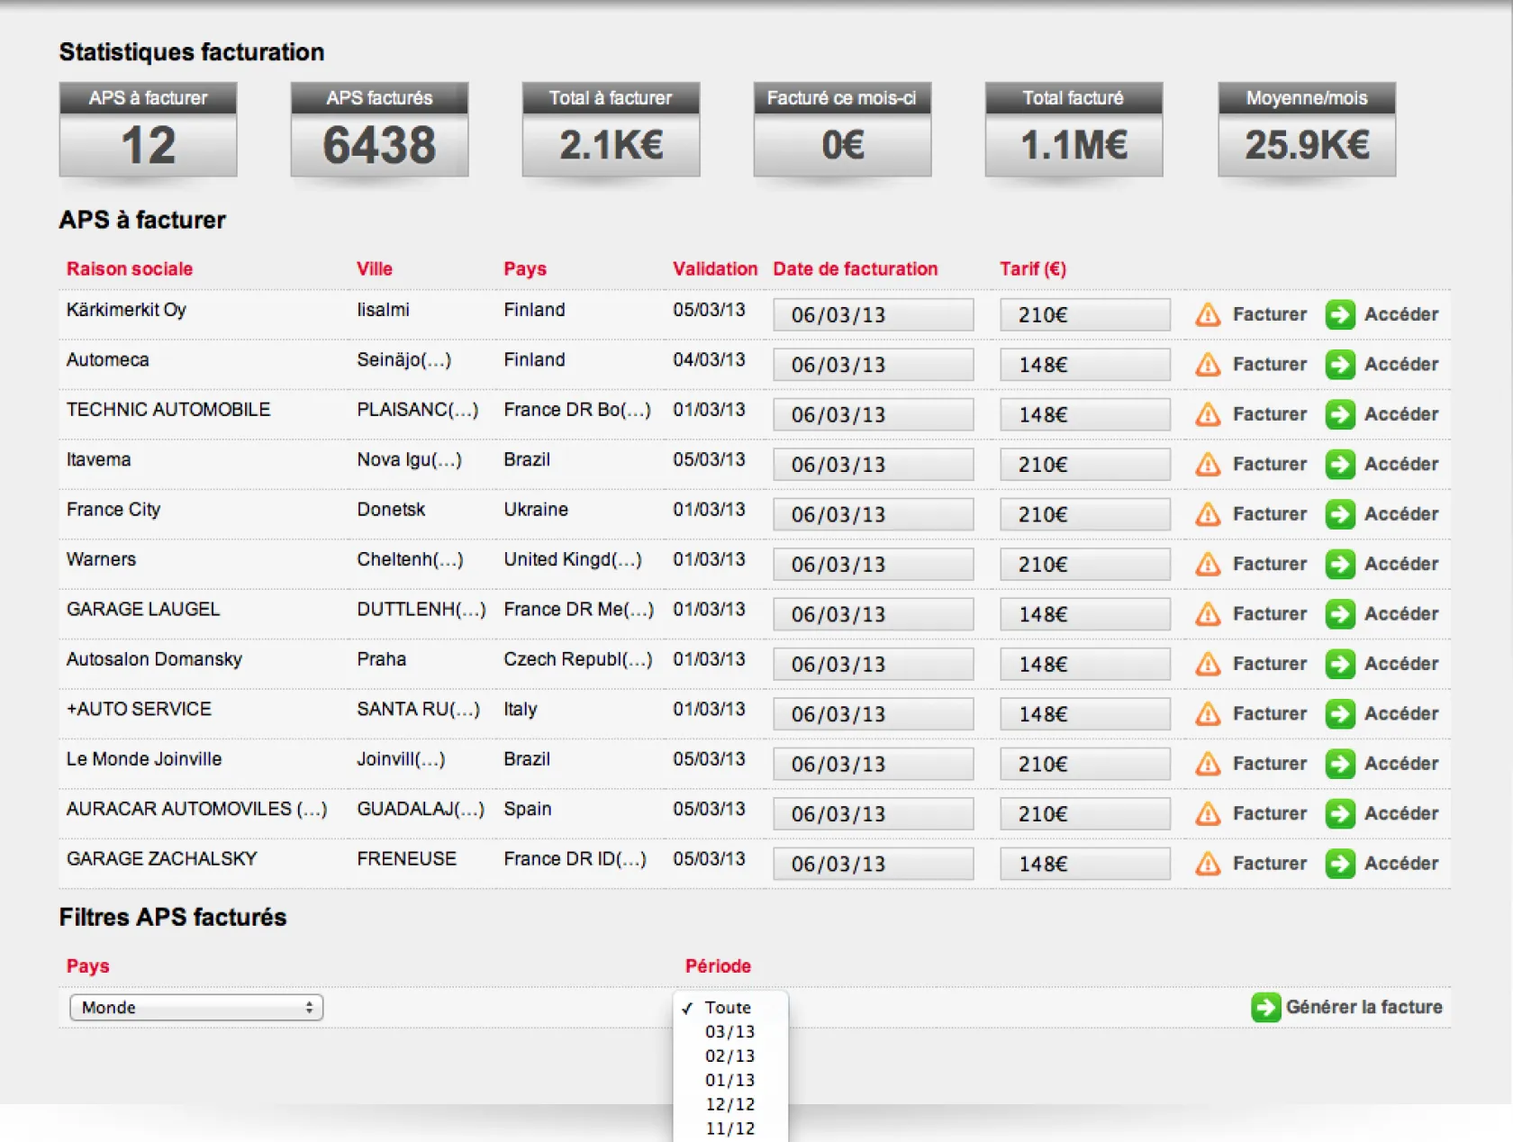Edit billing date field for +AUTO SERVICE
Image resolution: width=1513 pixels, height=1142 pixels.
(x=873, y=714)
